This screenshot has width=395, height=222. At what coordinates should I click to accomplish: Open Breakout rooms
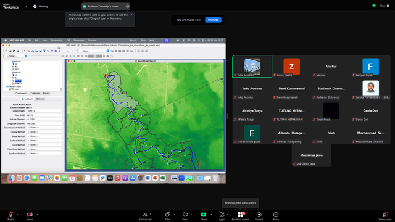(240, 216)
